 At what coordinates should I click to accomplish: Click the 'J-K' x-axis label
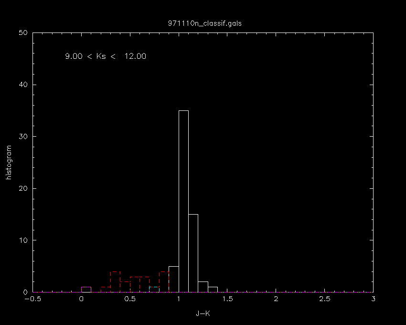tap(203, 314)
